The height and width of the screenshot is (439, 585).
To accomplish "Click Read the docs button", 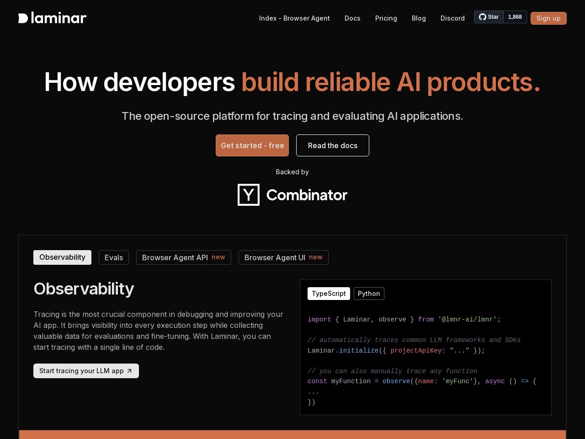I will pyautogui.click(x=333, y=145).
